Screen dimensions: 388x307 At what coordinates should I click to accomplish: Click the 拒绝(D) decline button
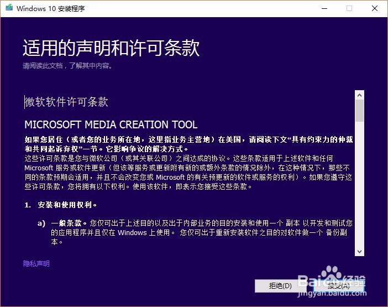point(280,286)
